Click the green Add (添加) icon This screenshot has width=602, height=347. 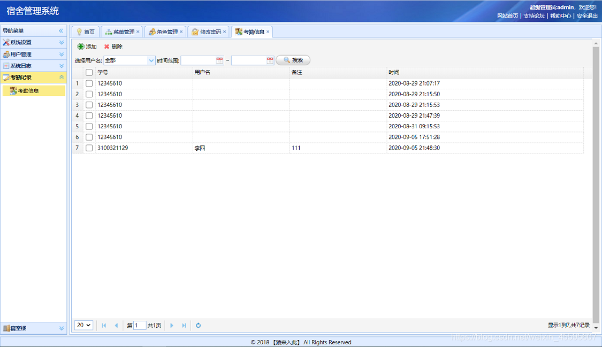pyautogui.click(x=81, y=47)
